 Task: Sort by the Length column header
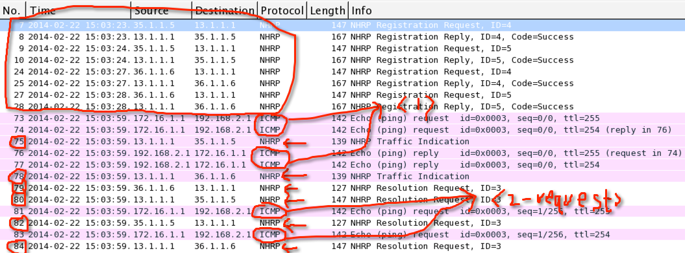coord(328,10)
